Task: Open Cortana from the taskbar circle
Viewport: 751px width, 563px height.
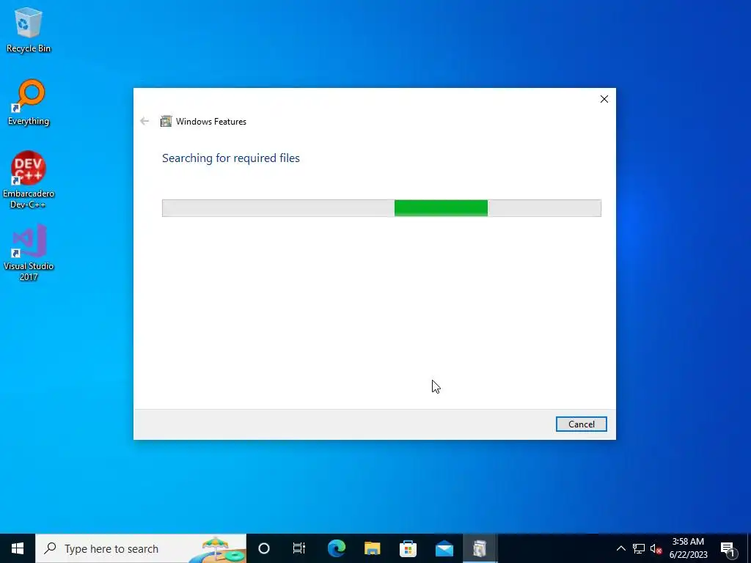Action: pos(264,548)
